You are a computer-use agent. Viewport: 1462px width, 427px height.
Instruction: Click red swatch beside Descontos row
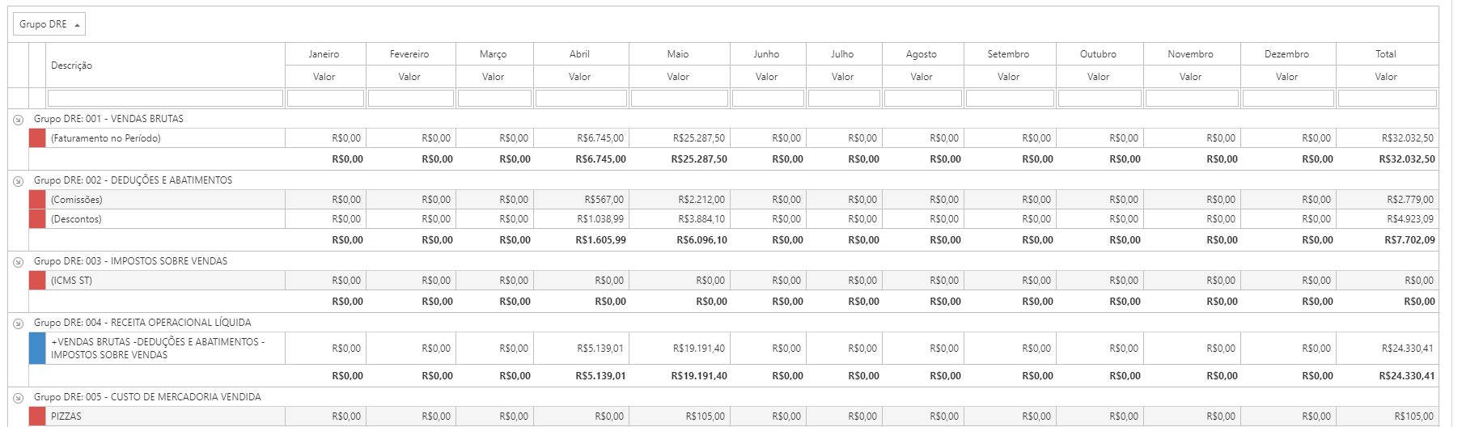(37, 219)
